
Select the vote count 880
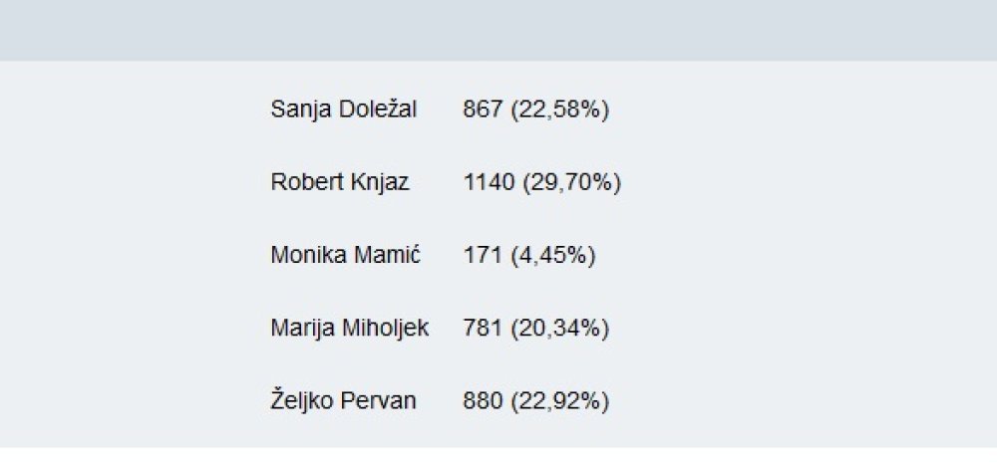(x=484, y=401)
